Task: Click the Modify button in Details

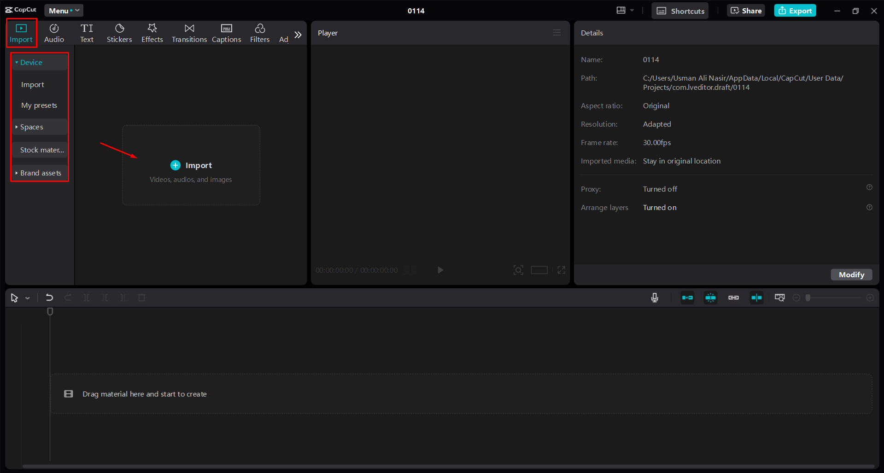Action: click(x=851, y=274)
